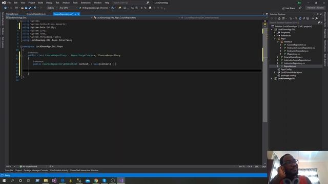
Task: Click the Live Share button
Action: pos(289,8)
